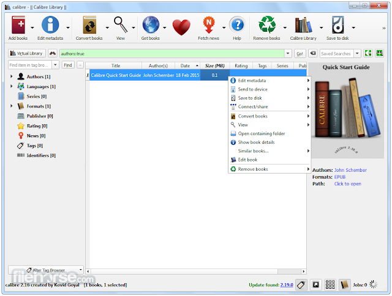This screenshot has height=296, width=392.
Task: Open Edit metadata from the toolbar
Action: (50, 25)
